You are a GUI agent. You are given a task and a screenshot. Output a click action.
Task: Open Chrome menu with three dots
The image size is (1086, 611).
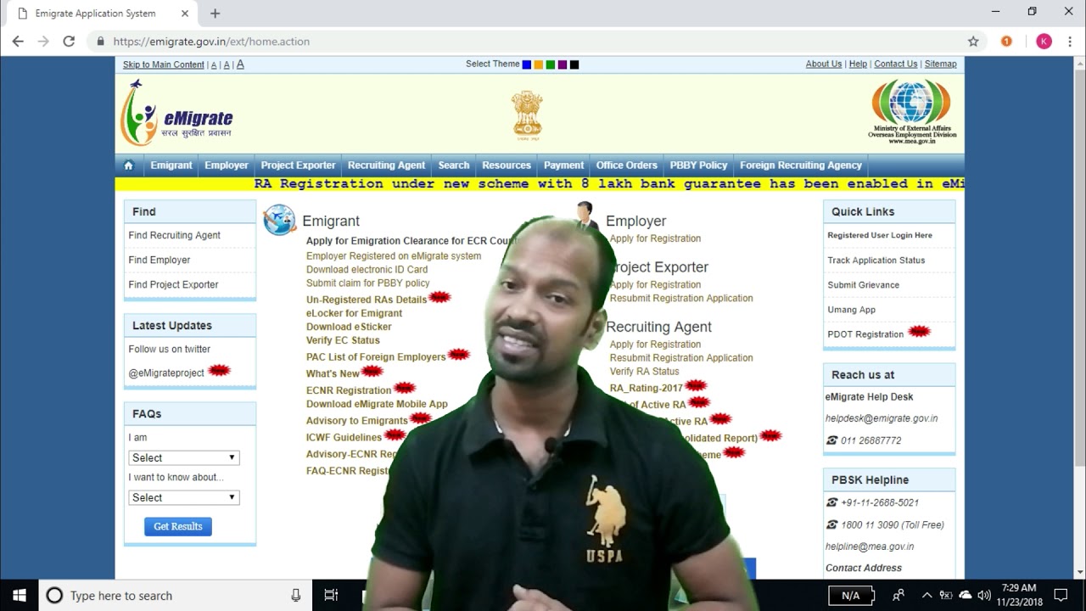point(1069,42)
